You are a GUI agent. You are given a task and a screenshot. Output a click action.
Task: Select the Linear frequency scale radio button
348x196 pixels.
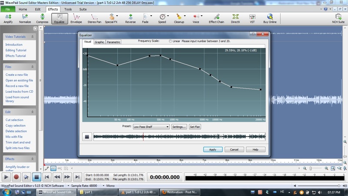click(170, 41)
